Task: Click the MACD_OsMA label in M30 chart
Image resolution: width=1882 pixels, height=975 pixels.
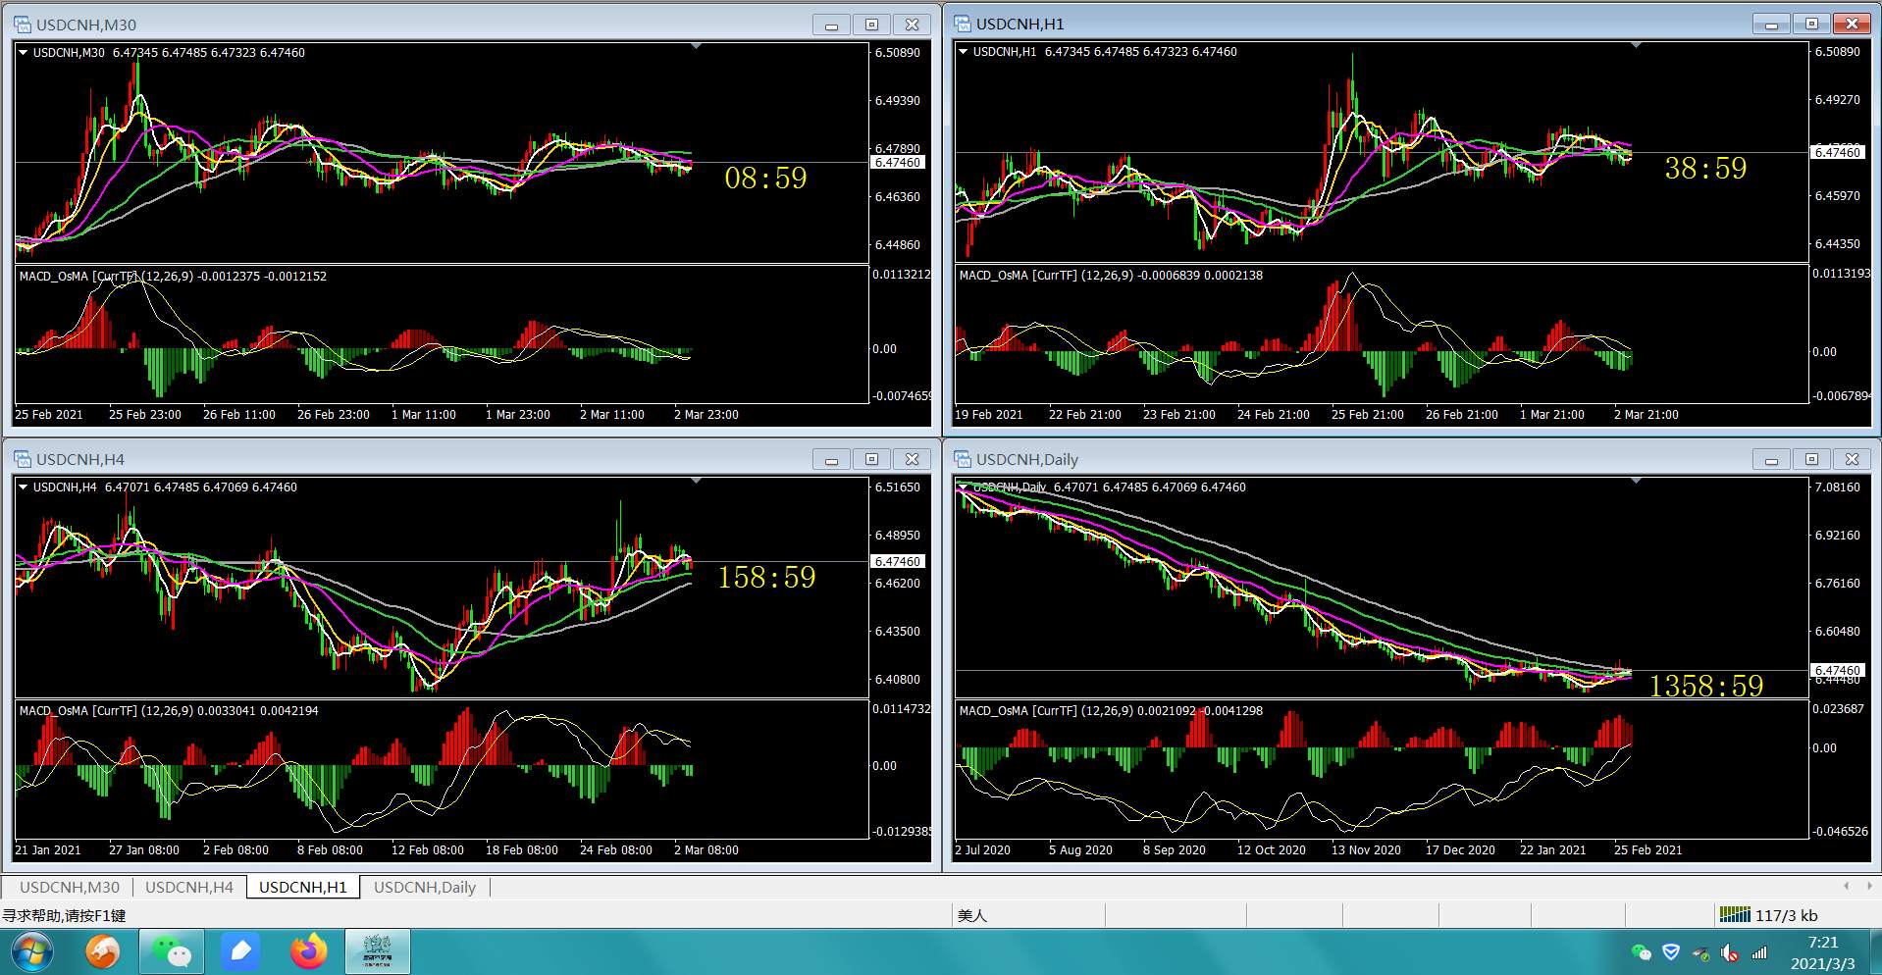Action: click(x=173, y=277)
